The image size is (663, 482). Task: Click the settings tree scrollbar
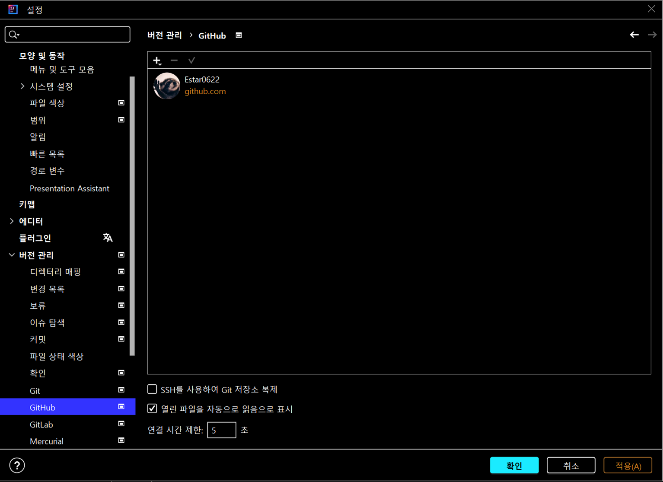[132, 216]
